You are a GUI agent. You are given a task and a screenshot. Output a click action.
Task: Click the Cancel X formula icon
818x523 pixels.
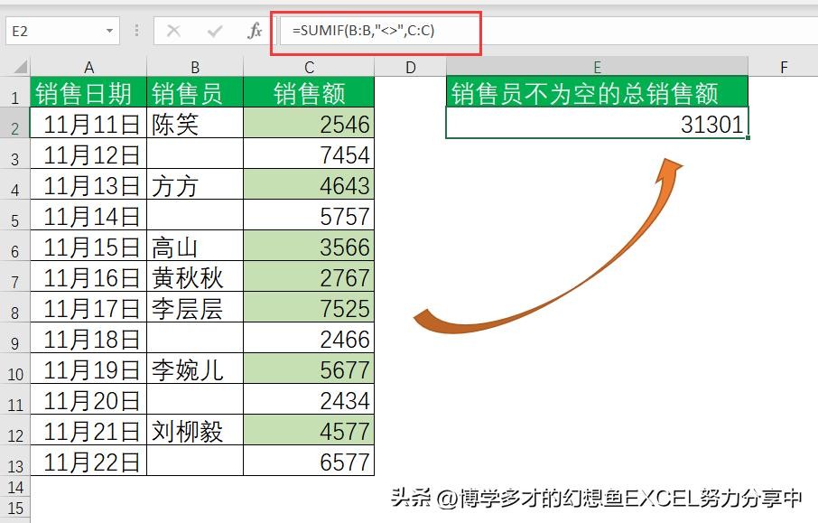(x=174, y=31)
